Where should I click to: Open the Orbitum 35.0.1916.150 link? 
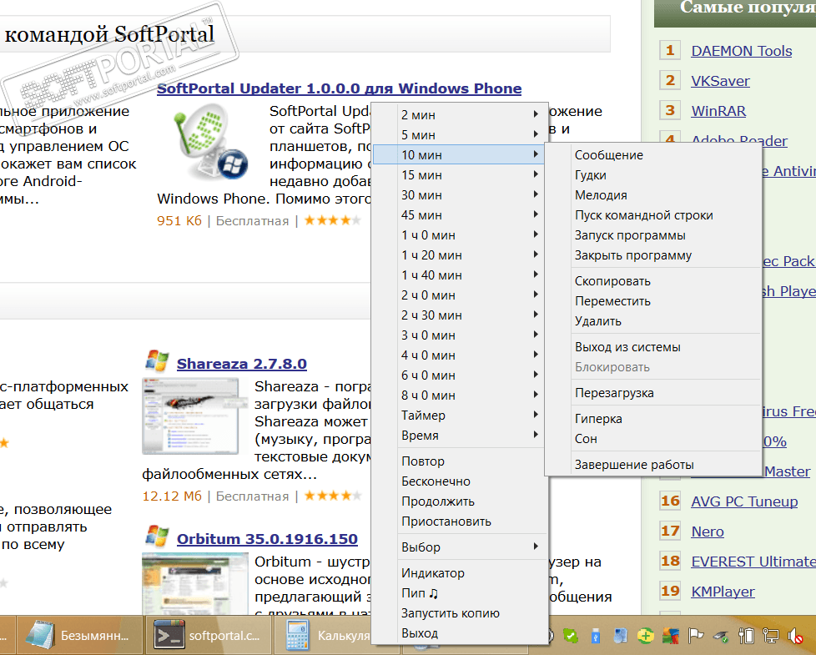pos(267,539)
